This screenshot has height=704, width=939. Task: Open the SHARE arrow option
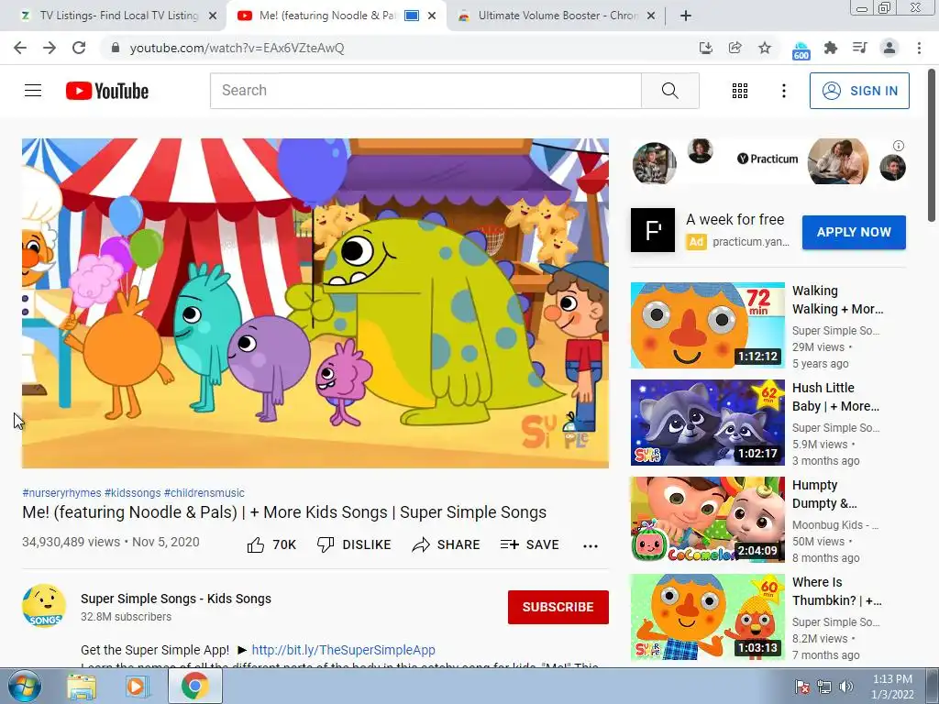447,544
